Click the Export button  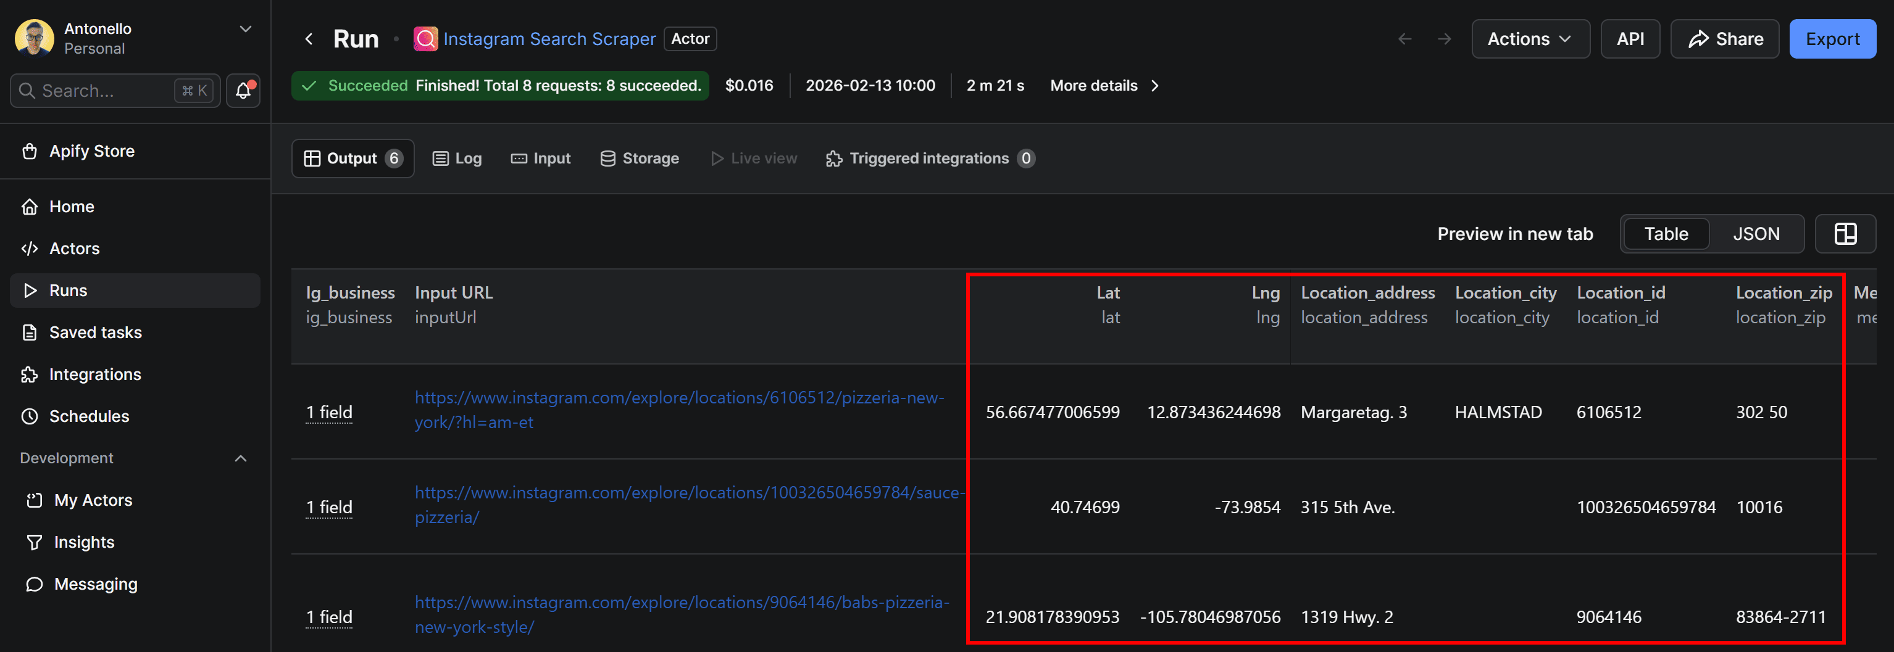pyautogui.click(x=1832, y=39)
